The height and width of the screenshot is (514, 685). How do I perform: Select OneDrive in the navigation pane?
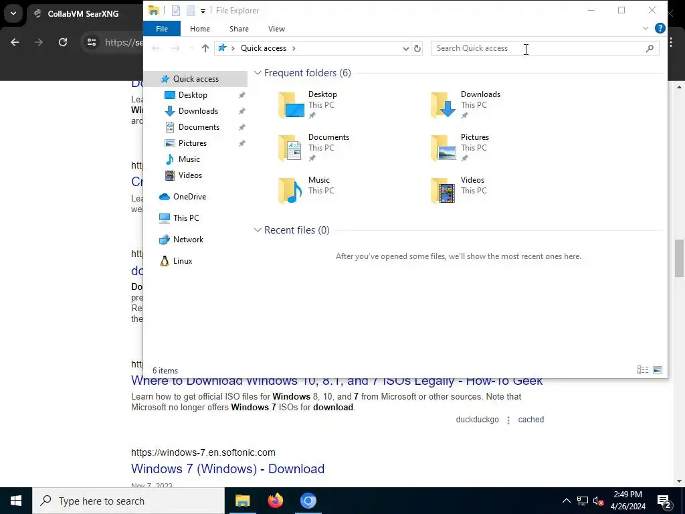click(189, 197)
